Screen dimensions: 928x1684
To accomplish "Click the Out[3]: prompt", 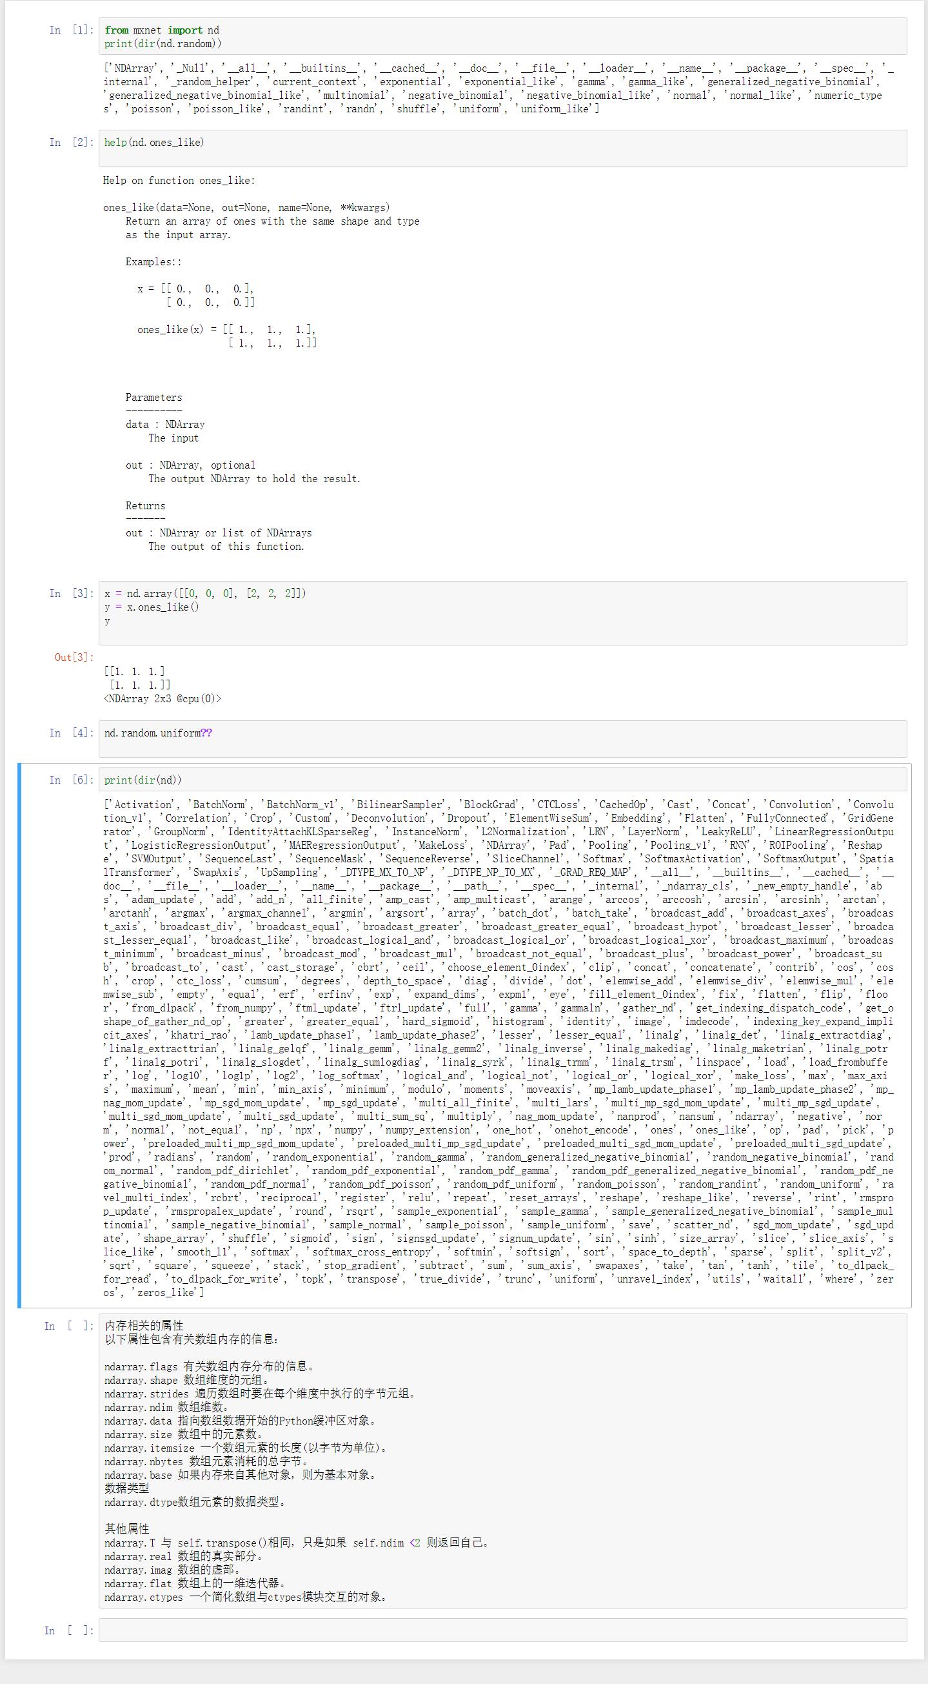I will coord(74,657).
